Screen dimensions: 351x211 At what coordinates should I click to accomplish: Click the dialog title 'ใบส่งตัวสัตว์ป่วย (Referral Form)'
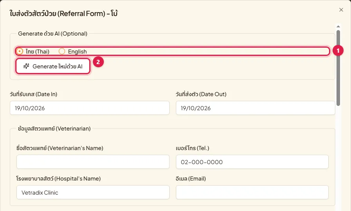pos(57,14)
